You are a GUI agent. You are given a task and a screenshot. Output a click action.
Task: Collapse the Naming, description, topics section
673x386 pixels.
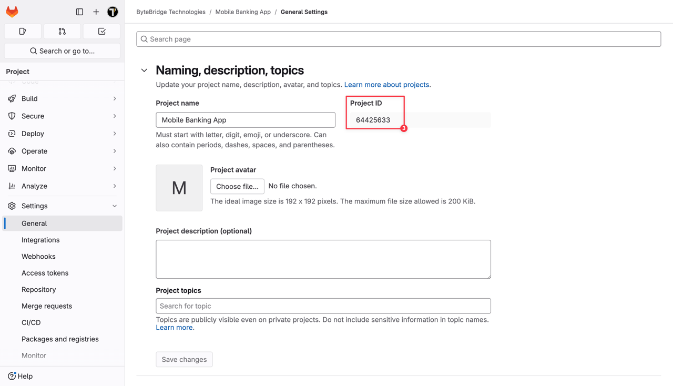pyautogui.click(x=144, y=70)
